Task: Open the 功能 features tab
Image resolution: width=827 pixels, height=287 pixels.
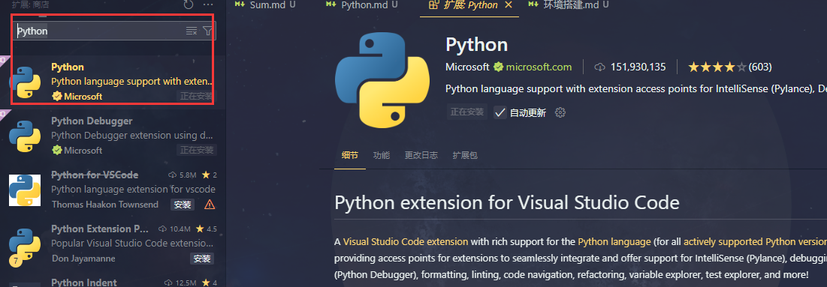Action: 382,155
